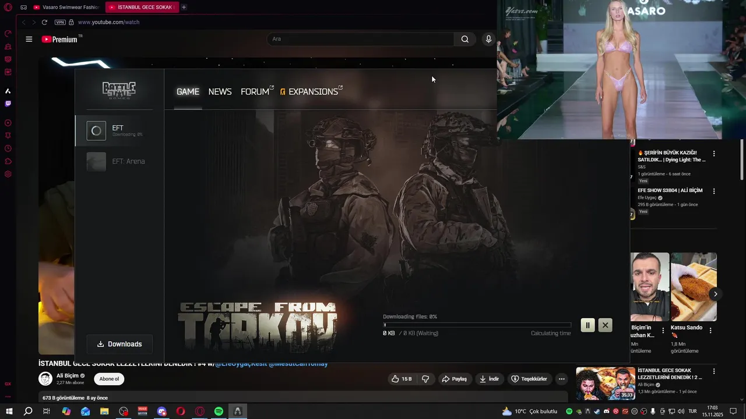Open Windows search in taskbar

click(28, 411)
